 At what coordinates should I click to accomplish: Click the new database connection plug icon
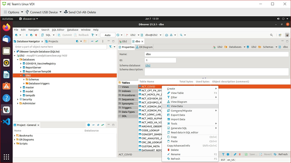coord(16,35)
